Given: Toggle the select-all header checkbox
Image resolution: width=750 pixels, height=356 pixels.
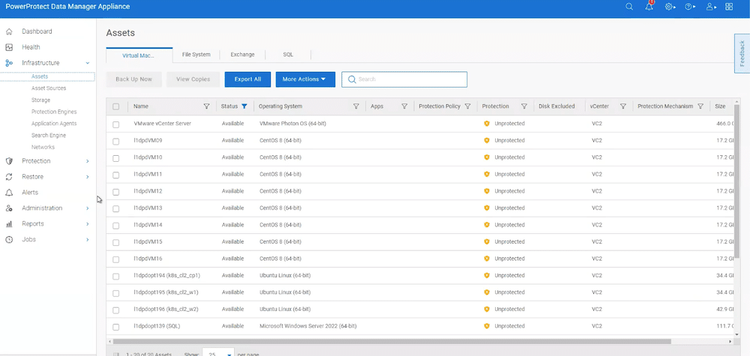Looking at the screenshot, I should pyautogui.click(x=115, y=106).
